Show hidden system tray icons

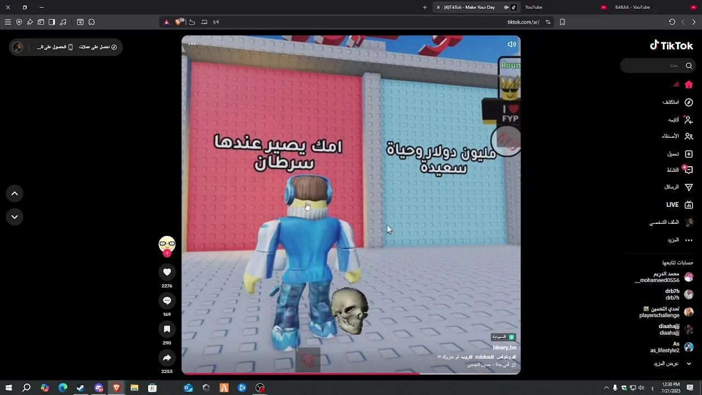coord(606,388)
